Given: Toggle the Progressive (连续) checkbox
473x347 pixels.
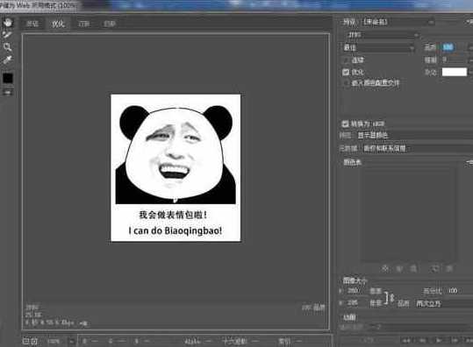Looking at the screenshot, I should (346, 60).
